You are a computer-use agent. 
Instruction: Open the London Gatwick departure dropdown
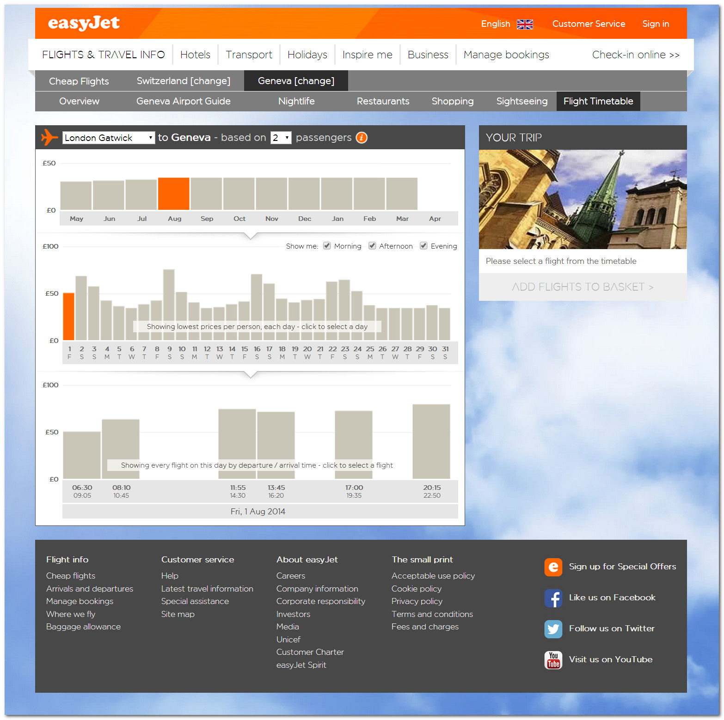[109, 138]
